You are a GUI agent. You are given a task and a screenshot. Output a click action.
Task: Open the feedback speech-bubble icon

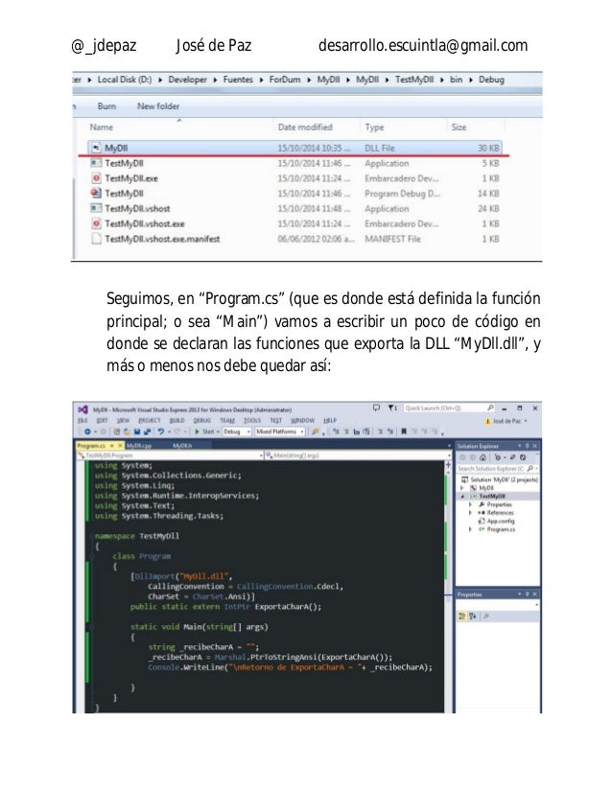tap(376, 408)
